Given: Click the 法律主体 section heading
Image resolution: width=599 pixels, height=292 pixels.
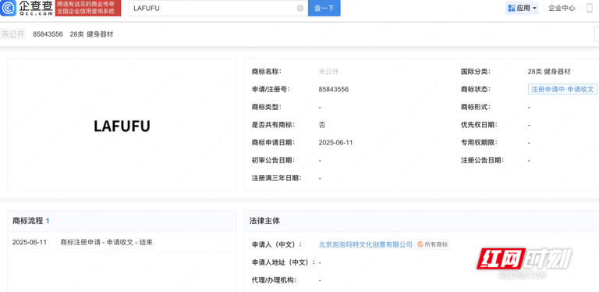Looking at the screenshot, I should coord(264,221).
